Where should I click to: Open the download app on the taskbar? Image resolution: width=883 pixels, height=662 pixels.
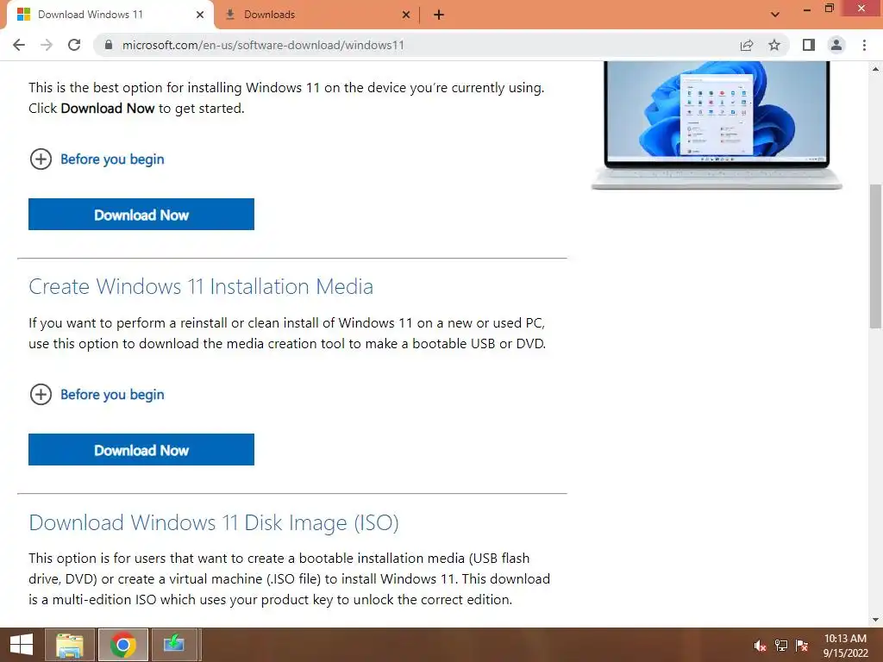tap(174, 645)
